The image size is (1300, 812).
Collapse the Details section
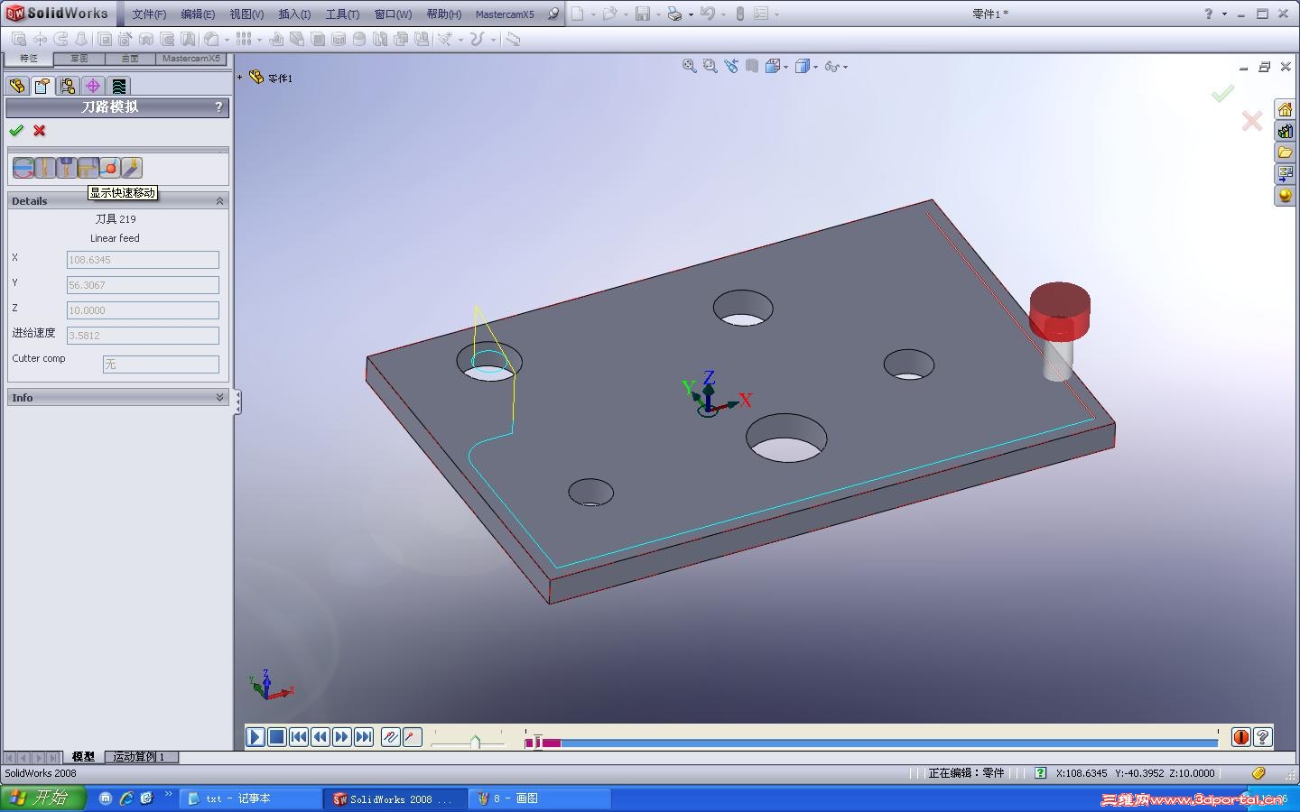click(219, 201)
